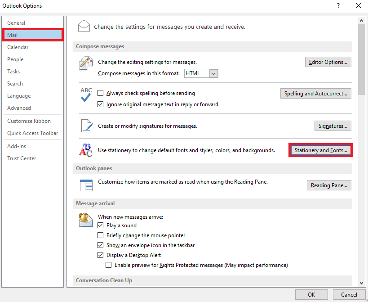Click the scrollbar down arrow
Image resolution: width=368 pixels, height=302 pixels.
(361, 283)
